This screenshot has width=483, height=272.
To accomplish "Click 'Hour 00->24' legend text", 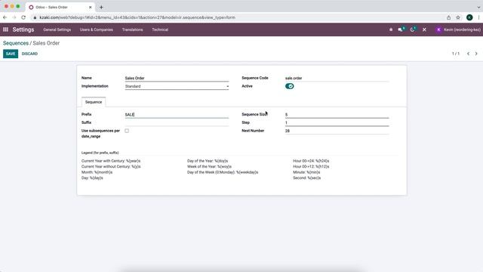I will [x=311, y=161].
